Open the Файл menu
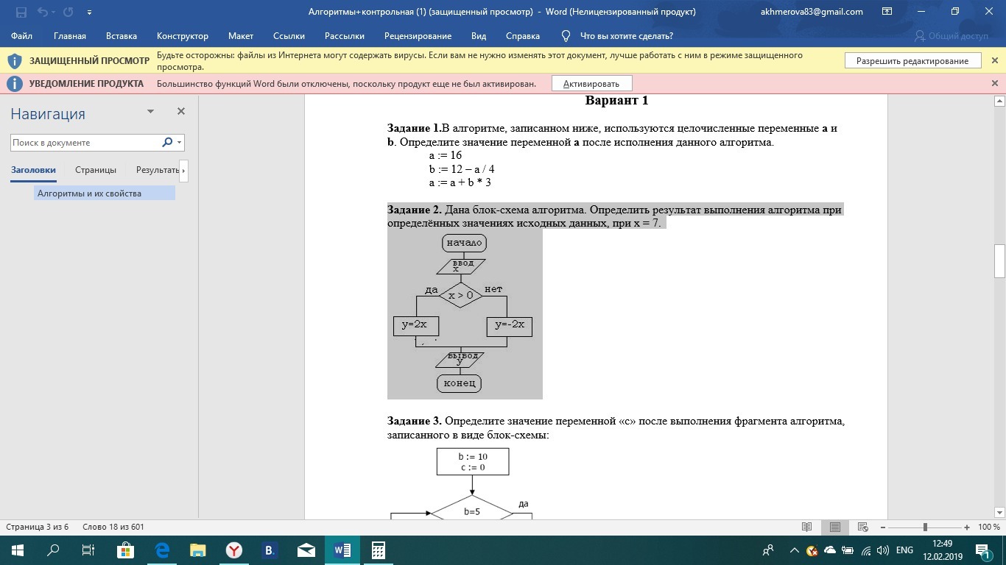The width and height of the screenshot is (1006, 565). coord(22,36)
